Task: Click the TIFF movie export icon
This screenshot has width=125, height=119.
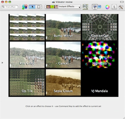Action: 95,7
